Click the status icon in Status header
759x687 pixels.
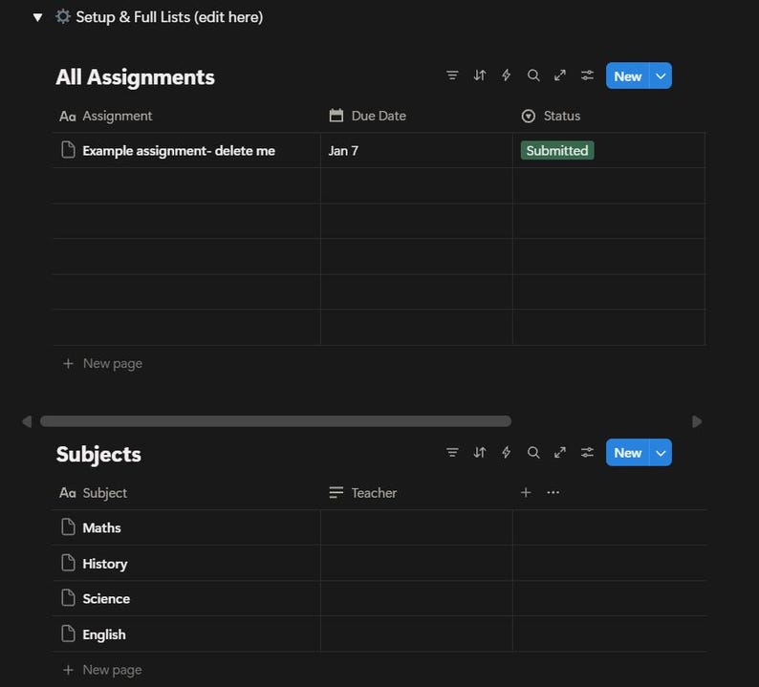(x=528, y=117)
